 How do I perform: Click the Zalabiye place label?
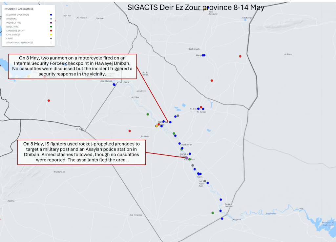pyautogui.click(x=141, y=91)
